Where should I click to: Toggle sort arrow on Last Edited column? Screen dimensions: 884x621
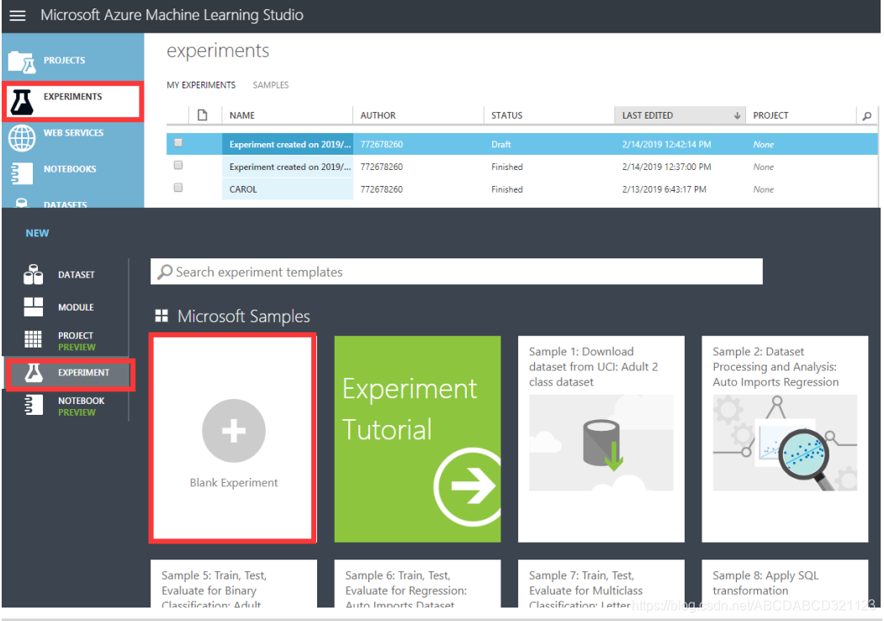tap(737, 115)
